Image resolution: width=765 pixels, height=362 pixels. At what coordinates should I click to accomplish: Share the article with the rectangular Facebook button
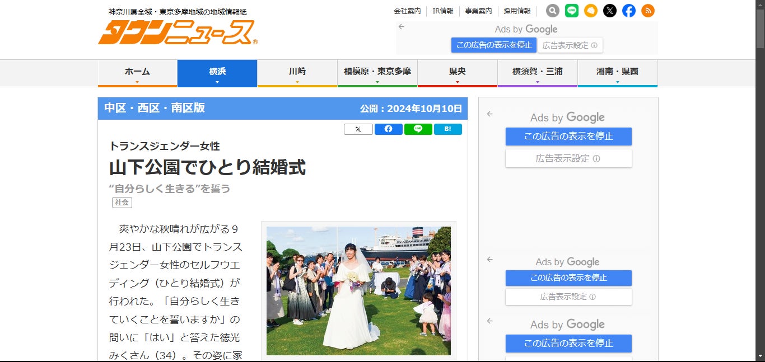(389, 129)
